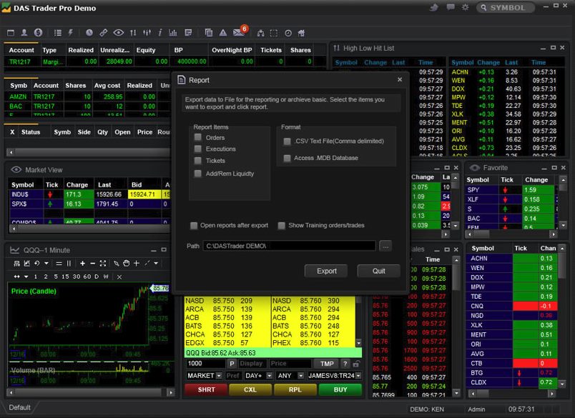Screen dimensions: 575x418
Task: Select the 60 minute chart interval
Action: (x=87, y=277)
